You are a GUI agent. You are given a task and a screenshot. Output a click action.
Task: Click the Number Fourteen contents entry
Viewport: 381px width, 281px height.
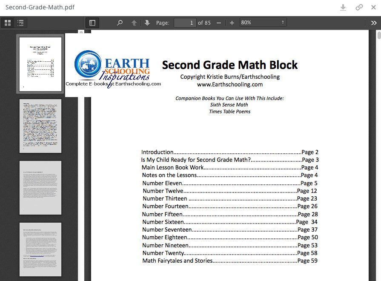(x=229, y=206)
